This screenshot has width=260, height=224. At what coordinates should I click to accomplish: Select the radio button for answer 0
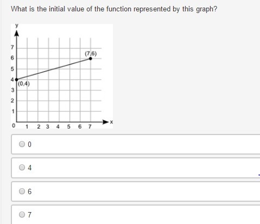[x=22, y=144]
